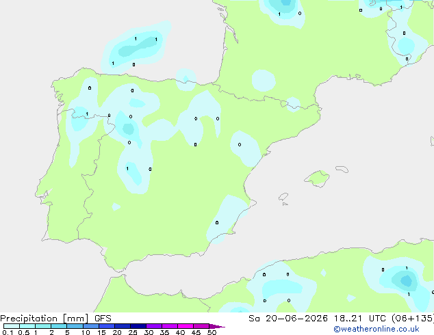Screen dimensions: 434x335
Task: Select the 10–15 mm legend swatch
Action: pos(90,326)
